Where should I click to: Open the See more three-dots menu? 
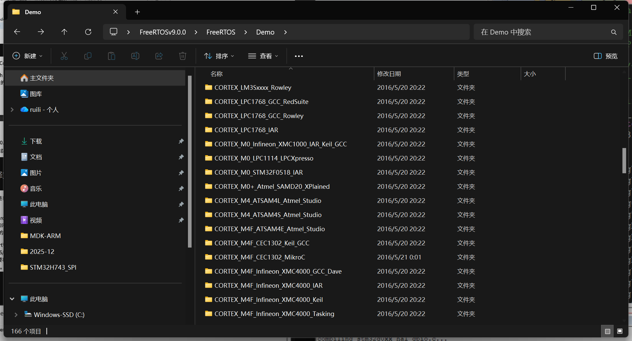(299, 56)
